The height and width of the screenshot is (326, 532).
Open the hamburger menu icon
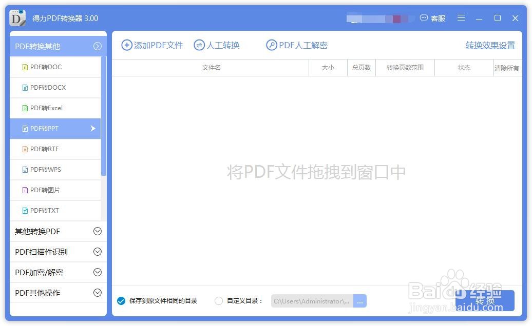[x=461, y=18]
